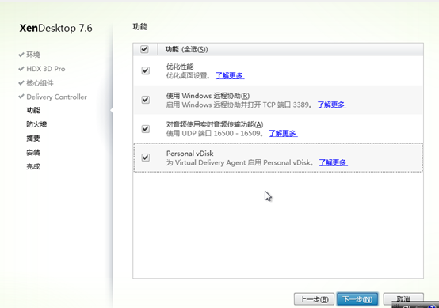439x308 pixels.
Task: Click checkmark icon beside 核心组件
Action: [21, 83]
